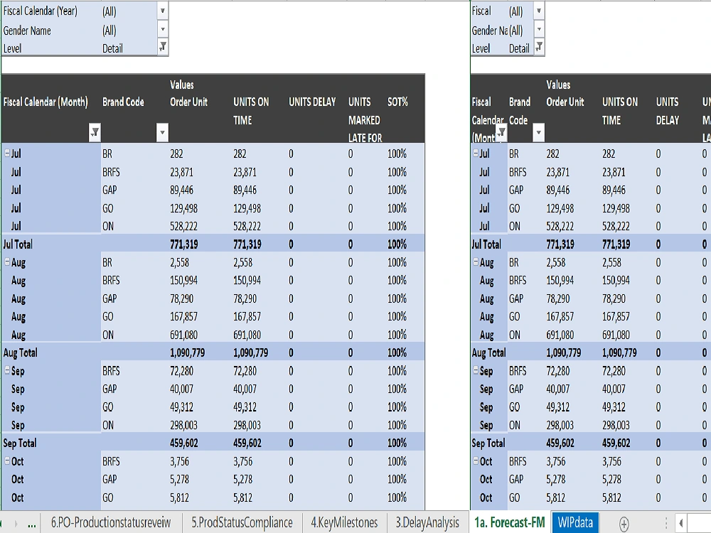Click horizontal scrollbar left arrow

pyautogui.click(x=681, y=524)
